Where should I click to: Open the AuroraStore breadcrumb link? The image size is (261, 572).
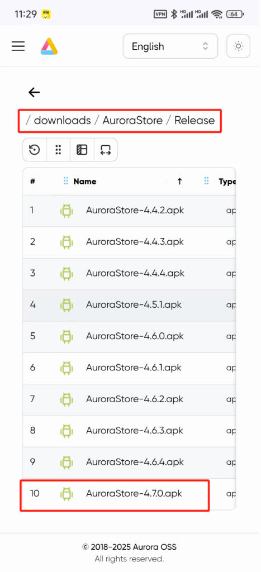click(132, 121)
